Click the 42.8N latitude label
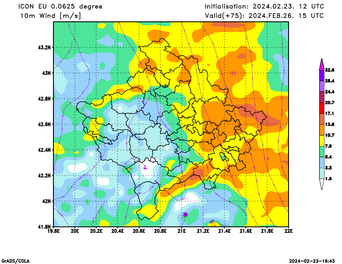Screen dimensions: 342x264 click(x=44, y=99)
